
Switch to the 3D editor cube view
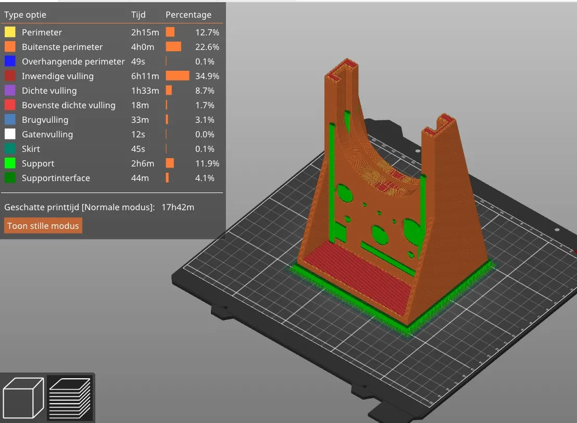point(23,398)
